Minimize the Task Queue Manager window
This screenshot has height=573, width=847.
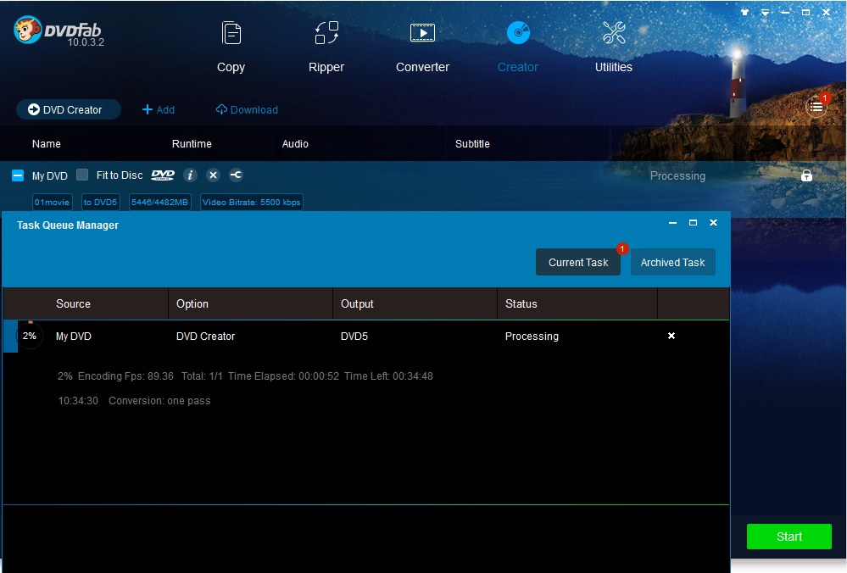672,222
